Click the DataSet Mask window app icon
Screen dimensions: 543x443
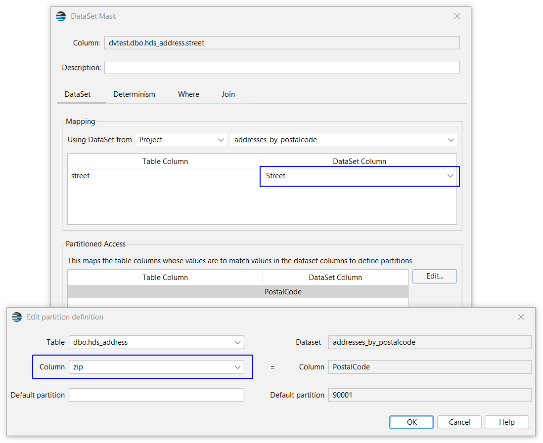click(x=61, y=16)
